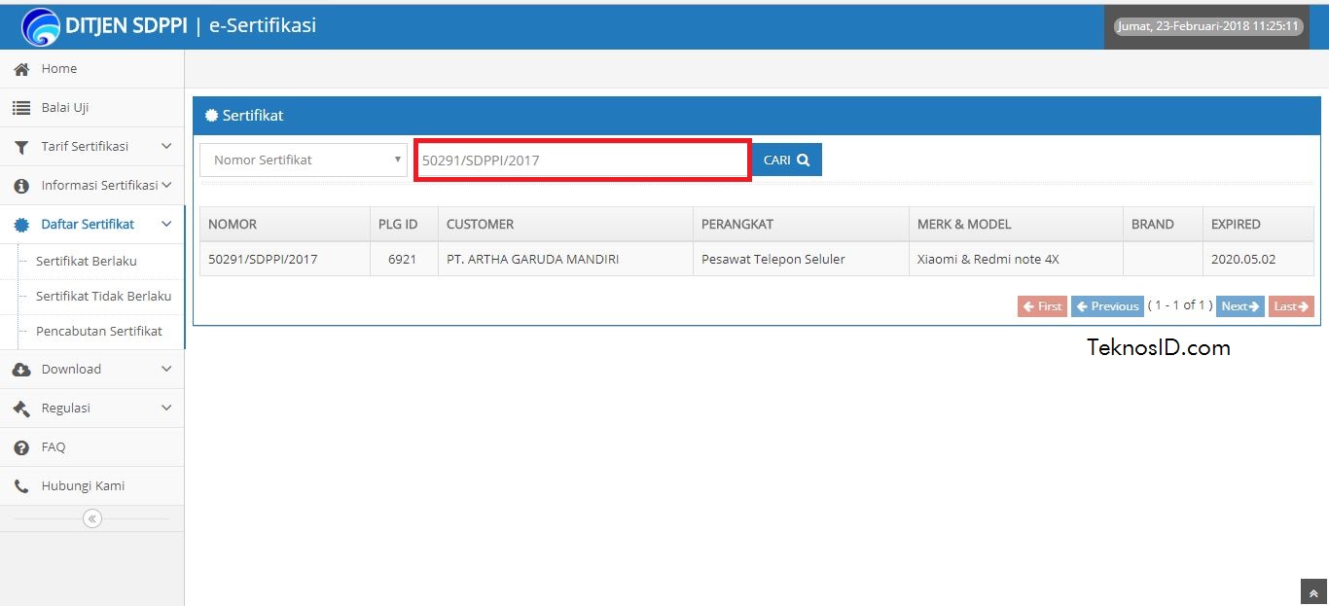The width and height of the screenshot is (1329, 606).
Task: Click the CARI search button
Action: [786, 160]
